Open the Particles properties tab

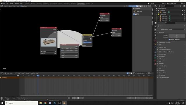click(x=155, y=50)
